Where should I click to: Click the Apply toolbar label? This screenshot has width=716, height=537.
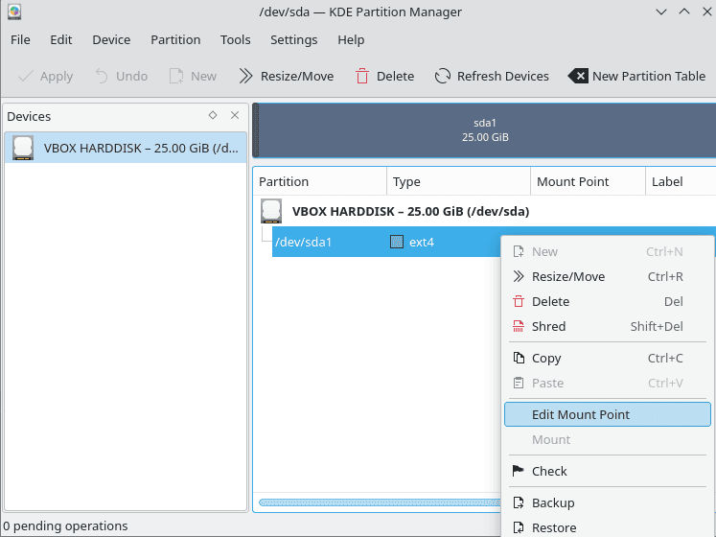(x=57, y=77)
